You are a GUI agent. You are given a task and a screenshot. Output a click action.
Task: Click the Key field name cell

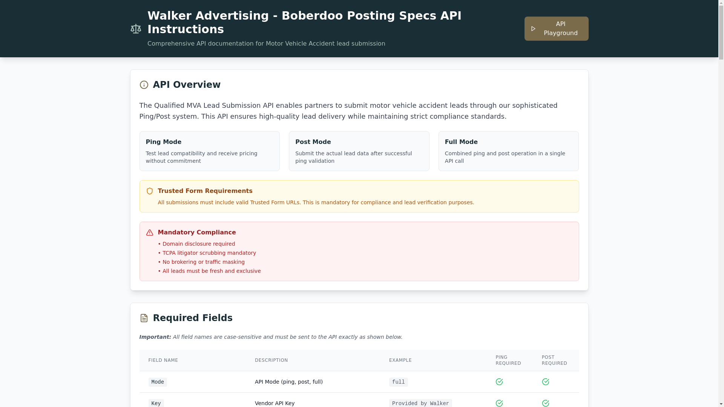point(156,403)
